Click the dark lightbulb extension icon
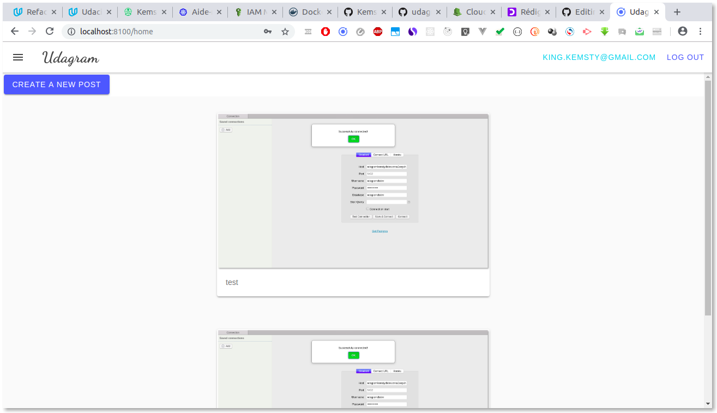Viewport: 717px width, 413px height. point(465,32)
